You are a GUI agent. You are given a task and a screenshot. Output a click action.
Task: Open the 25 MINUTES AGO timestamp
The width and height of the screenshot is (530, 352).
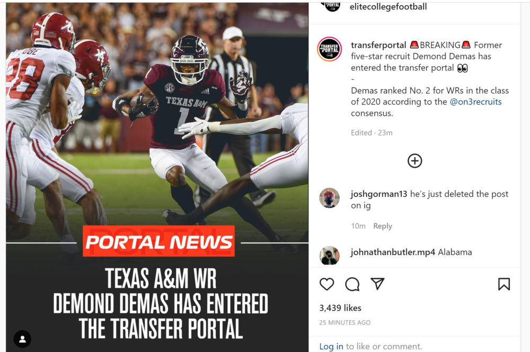(x=345, y=322)
